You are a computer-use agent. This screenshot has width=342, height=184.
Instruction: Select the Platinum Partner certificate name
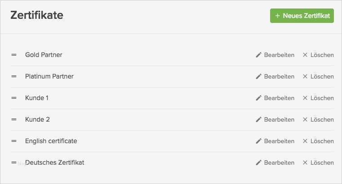(49, 76)
